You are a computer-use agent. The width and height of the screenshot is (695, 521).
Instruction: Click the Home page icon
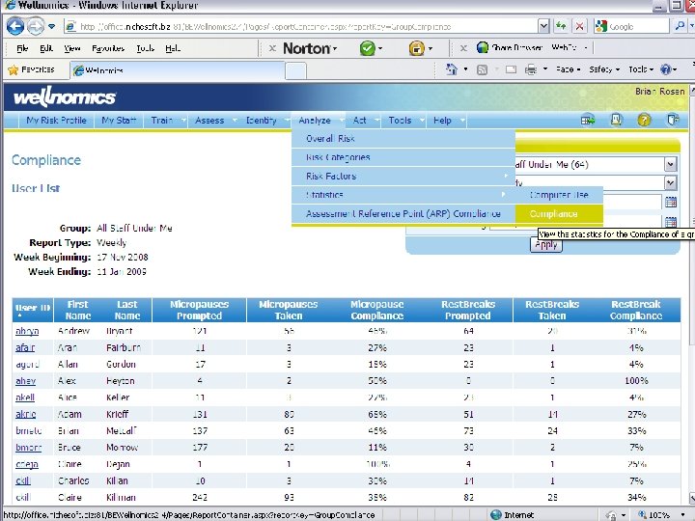tap(452, 69)
